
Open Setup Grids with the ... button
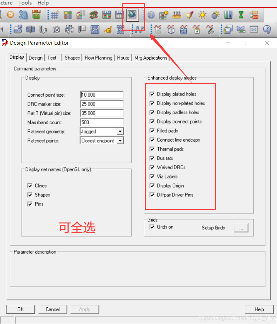[241, 228]
